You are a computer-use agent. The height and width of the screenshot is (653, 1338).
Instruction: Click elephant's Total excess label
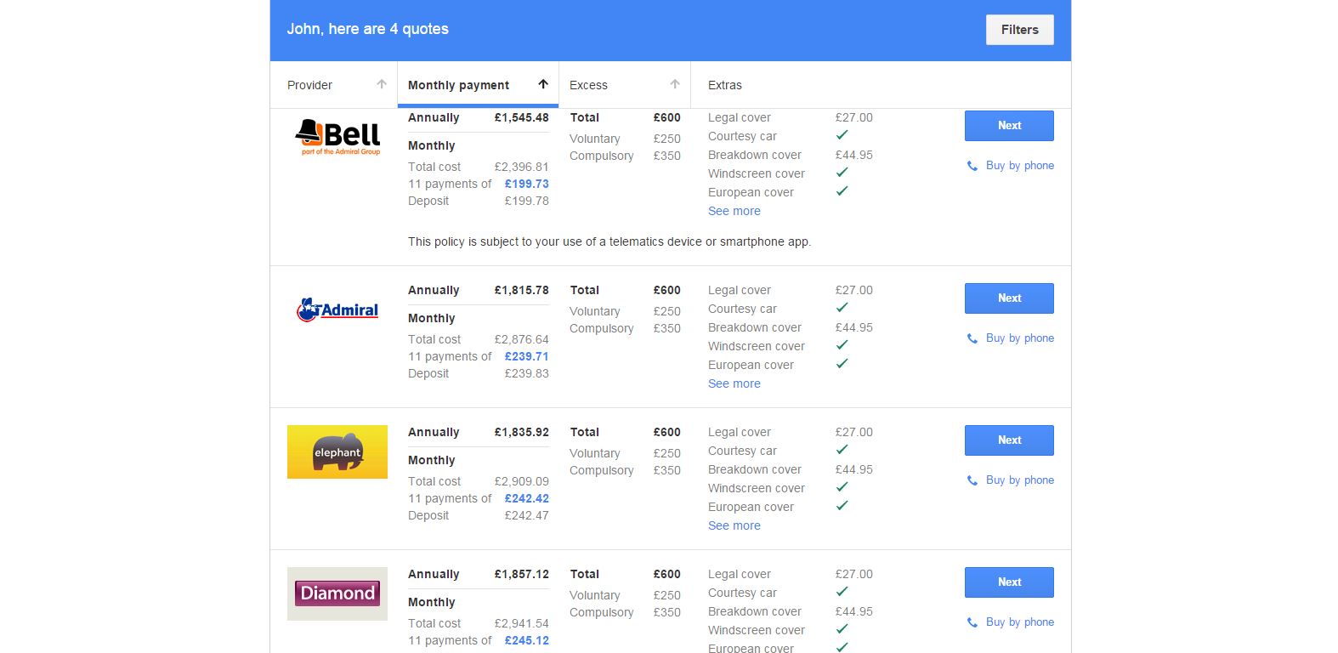point(585,432)
